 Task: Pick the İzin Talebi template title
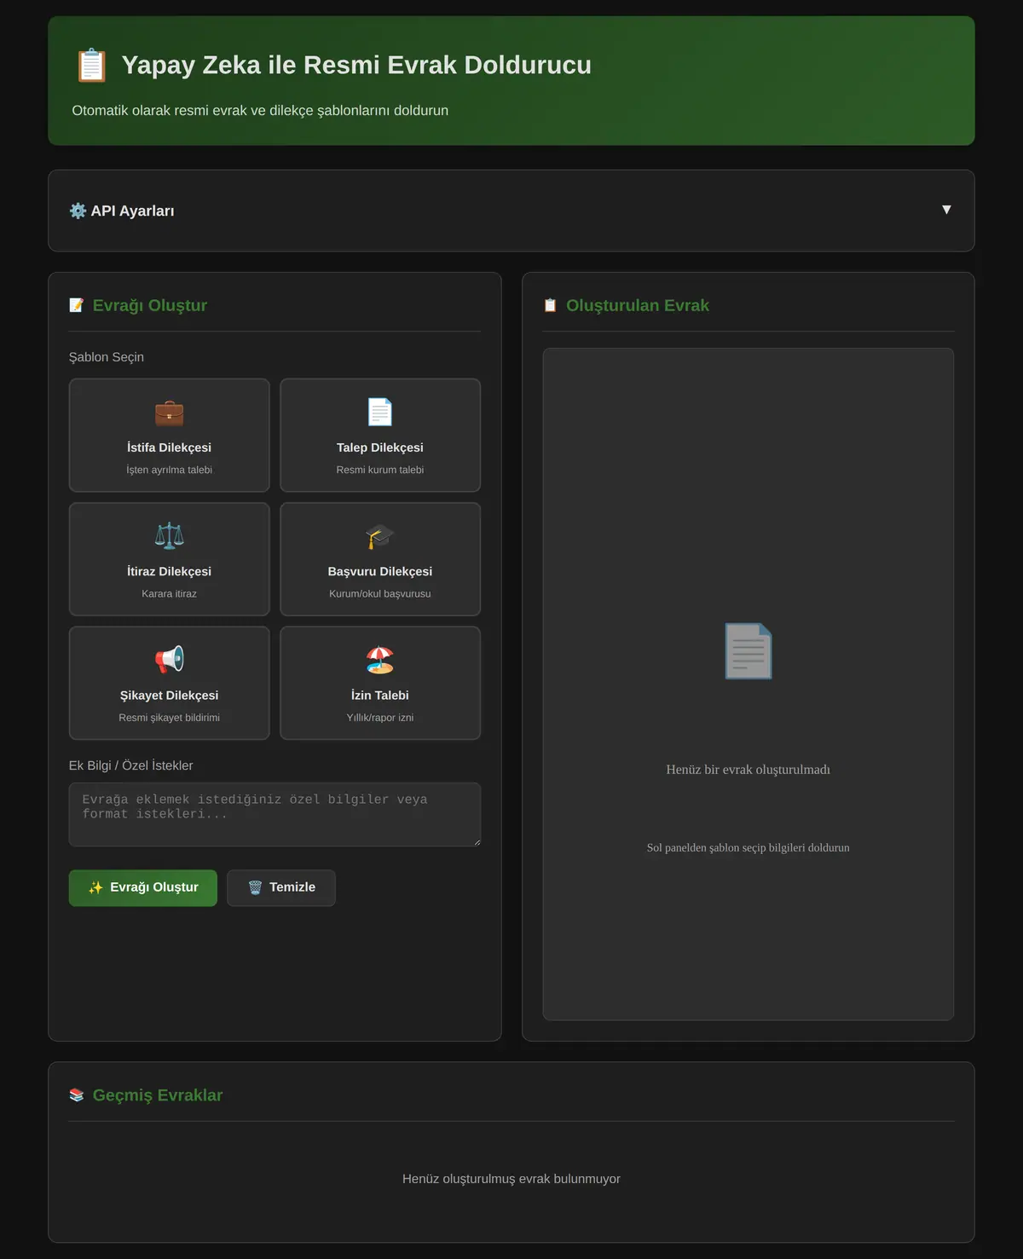point(380,696)
